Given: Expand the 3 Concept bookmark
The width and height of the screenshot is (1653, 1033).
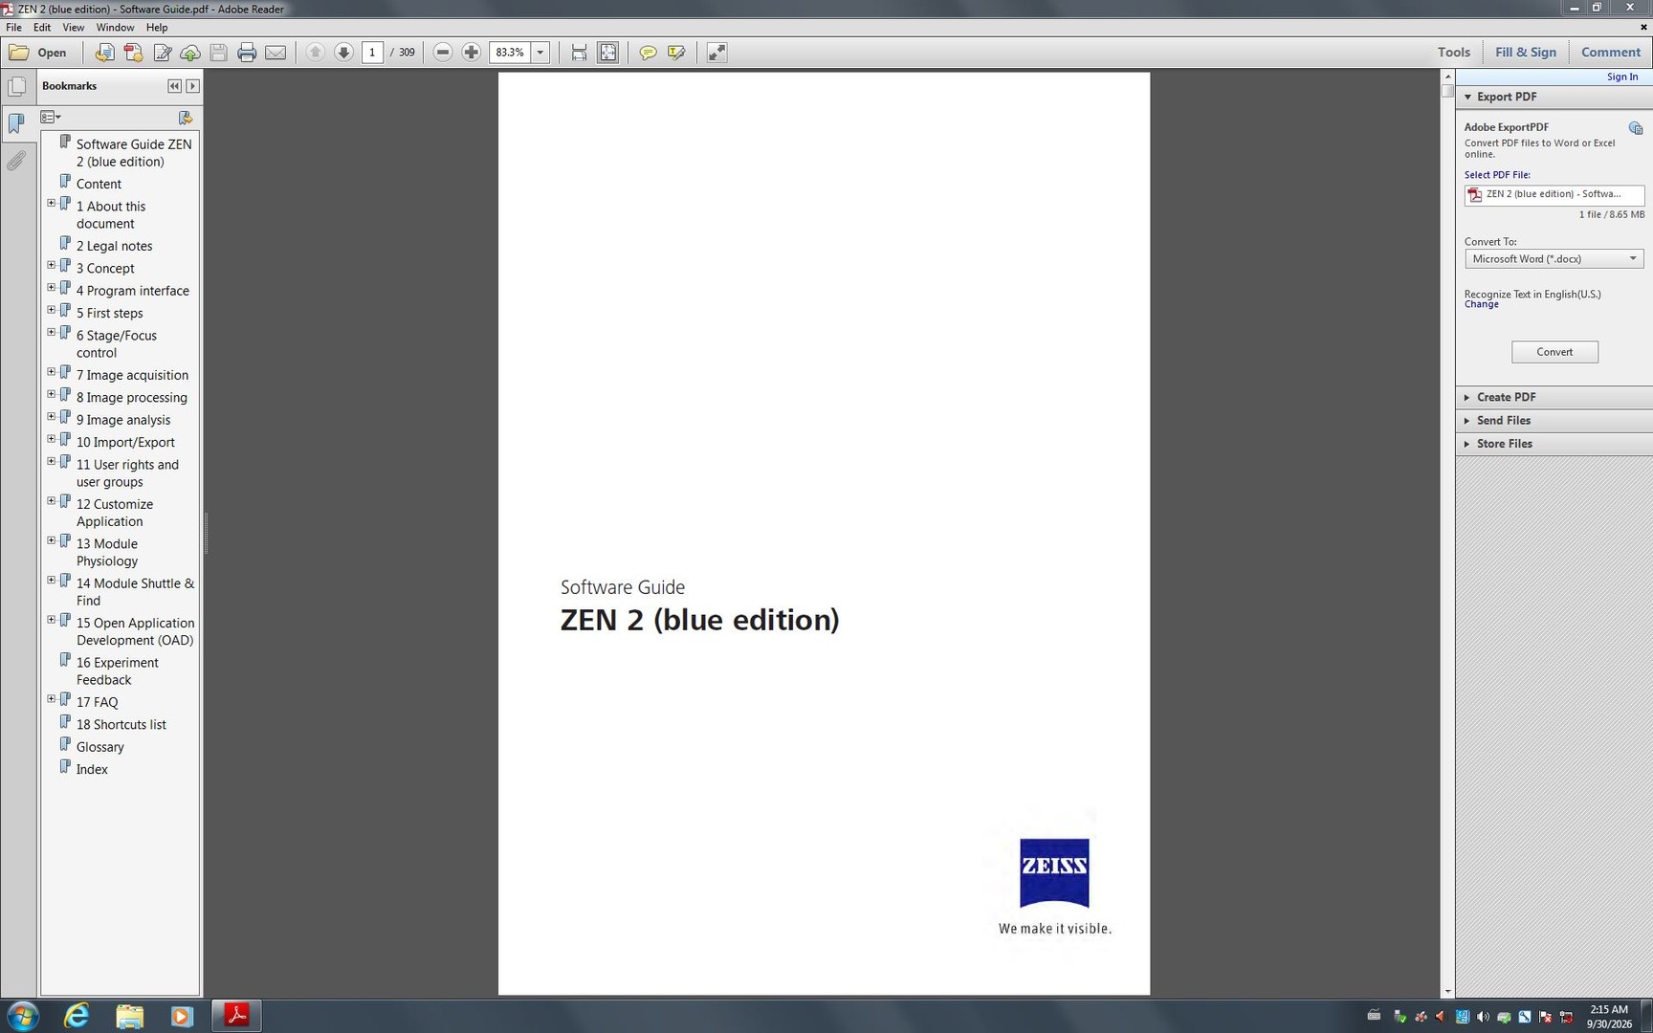Looking at the screenshot, I should click(52, 265).
